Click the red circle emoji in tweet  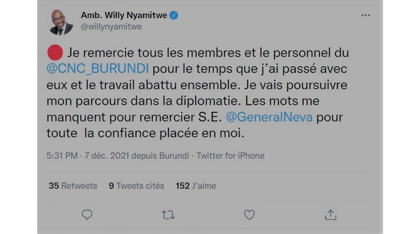[x=54, y=52]
